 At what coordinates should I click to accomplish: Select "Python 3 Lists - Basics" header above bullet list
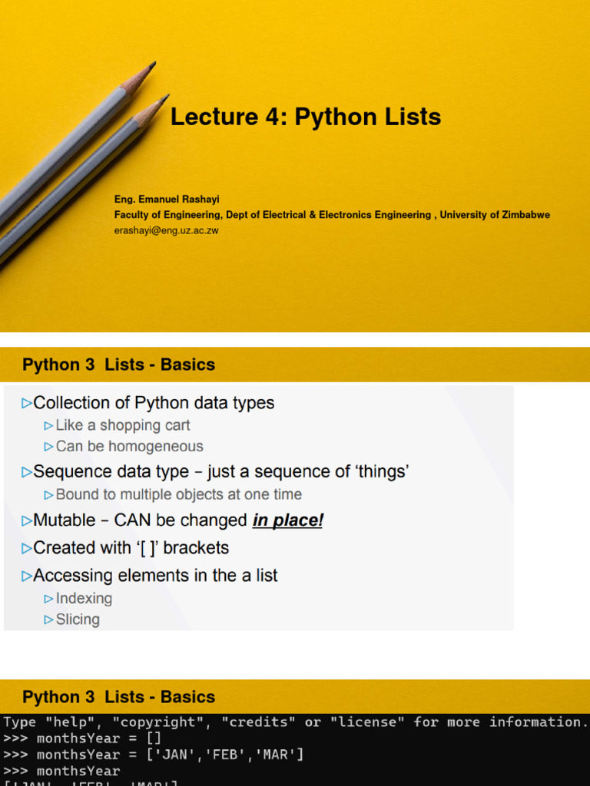[119, 365]
